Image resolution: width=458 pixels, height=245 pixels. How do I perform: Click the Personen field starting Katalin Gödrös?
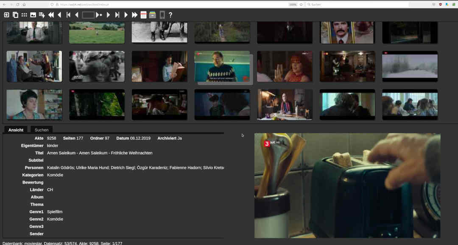click(x=136, y=168)
